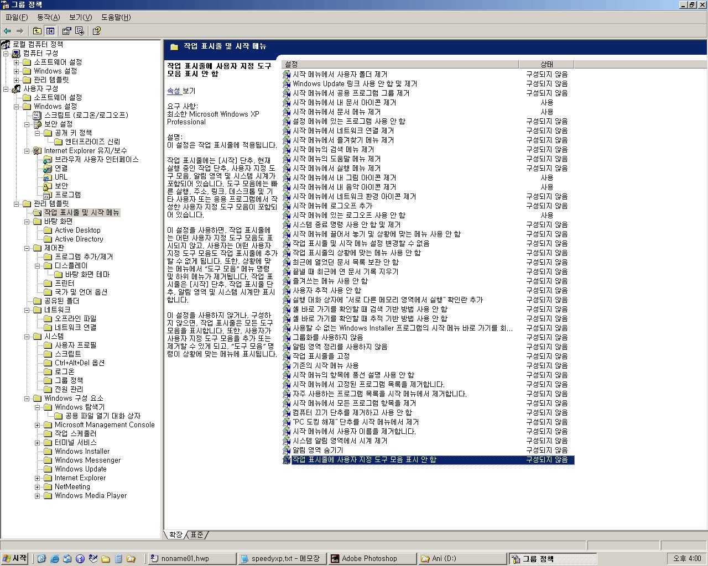Expand the Microsoft Management Console node
Screen dimensions: 708x566
pyautogui.click(x=38, y=424)
